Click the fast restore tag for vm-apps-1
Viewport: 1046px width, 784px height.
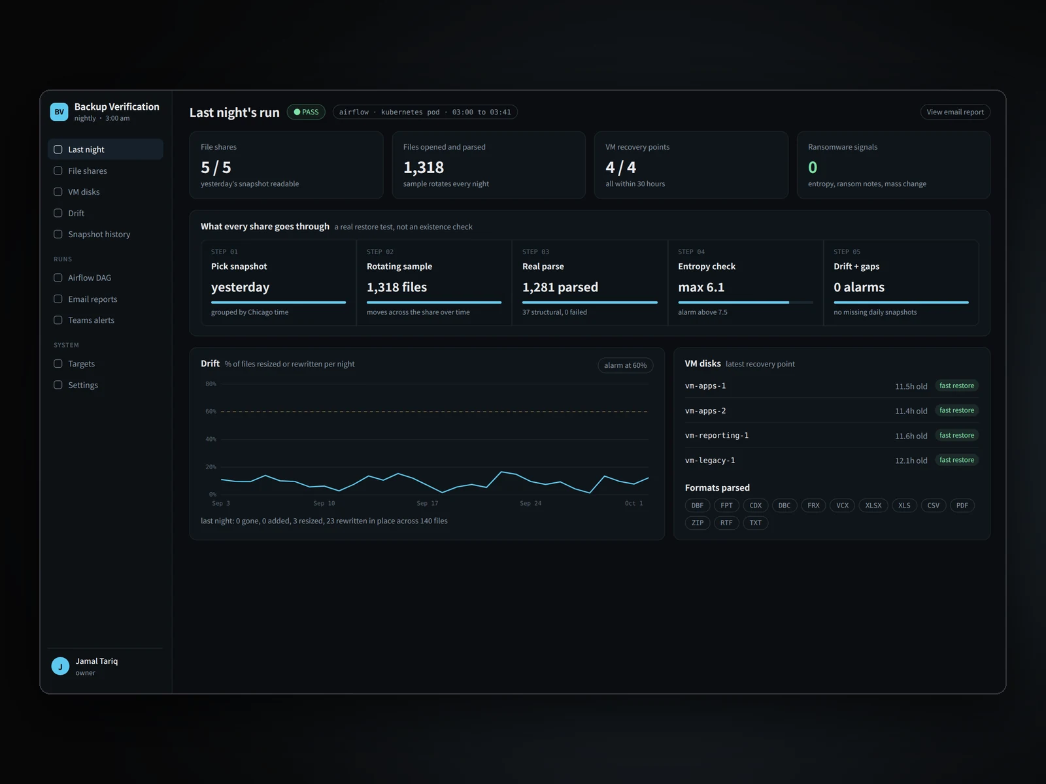tap(956, 386)
